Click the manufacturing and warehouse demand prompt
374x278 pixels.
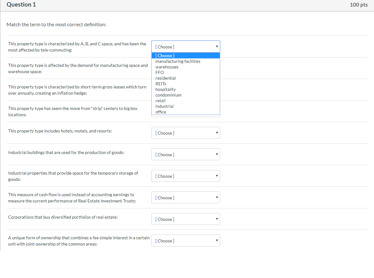coord(78,68)
